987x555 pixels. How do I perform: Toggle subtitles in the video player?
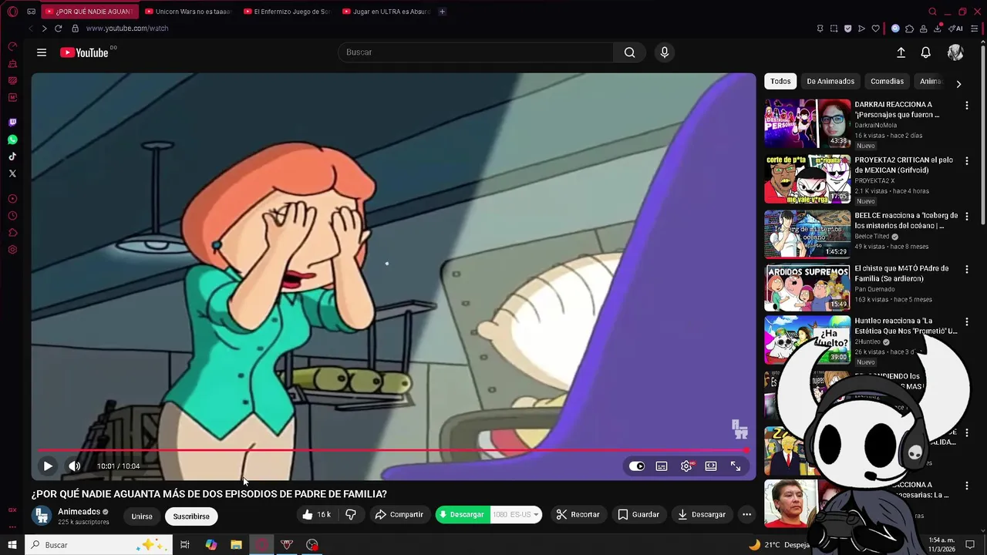coord(662,466)
